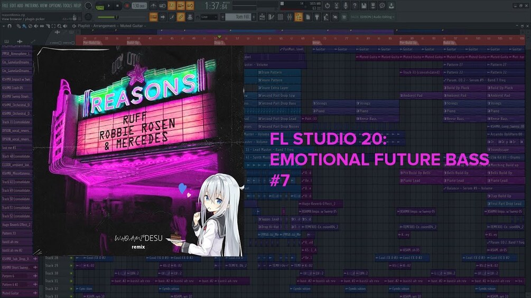Click the master pitch knob

click(x=88, y=17)
